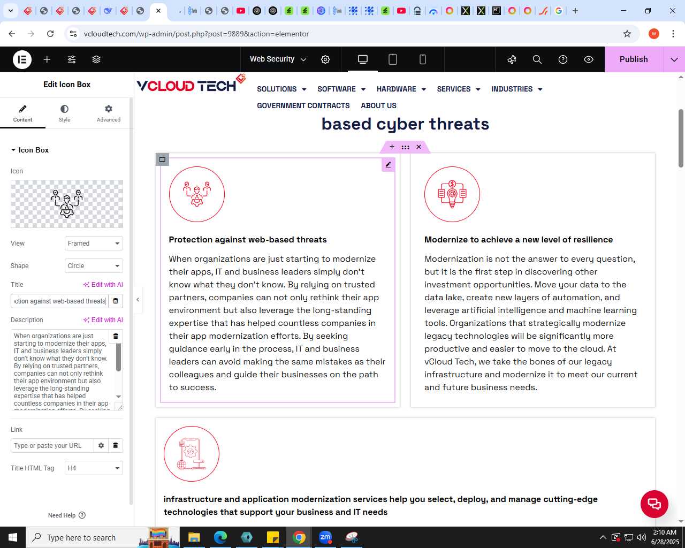Image resolution: width=685 pixels, height=548 pixels.
Task: Click the Add Element plus icon
Action: 47,59
